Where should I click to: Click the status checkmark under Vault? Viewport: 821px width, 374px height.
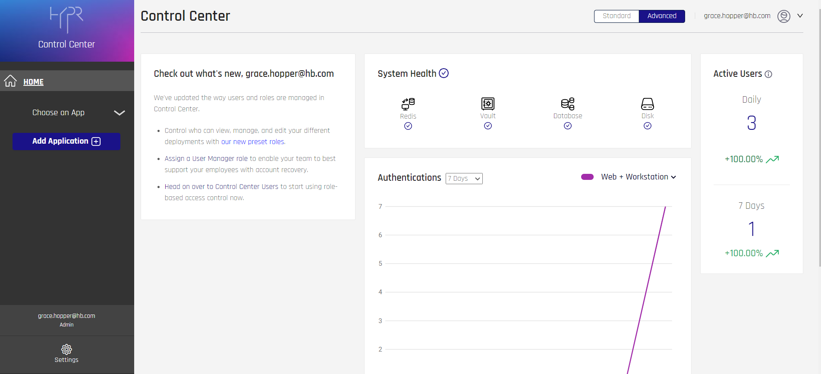(x=488, y=126)
